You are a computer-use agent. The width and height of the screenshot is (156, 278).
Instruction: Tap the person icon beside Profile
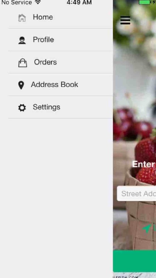click(x=22, y=40)
